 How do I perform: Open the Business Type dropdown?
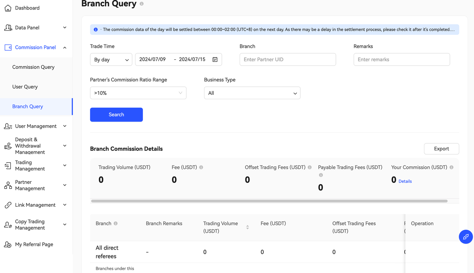pos(252,93)
